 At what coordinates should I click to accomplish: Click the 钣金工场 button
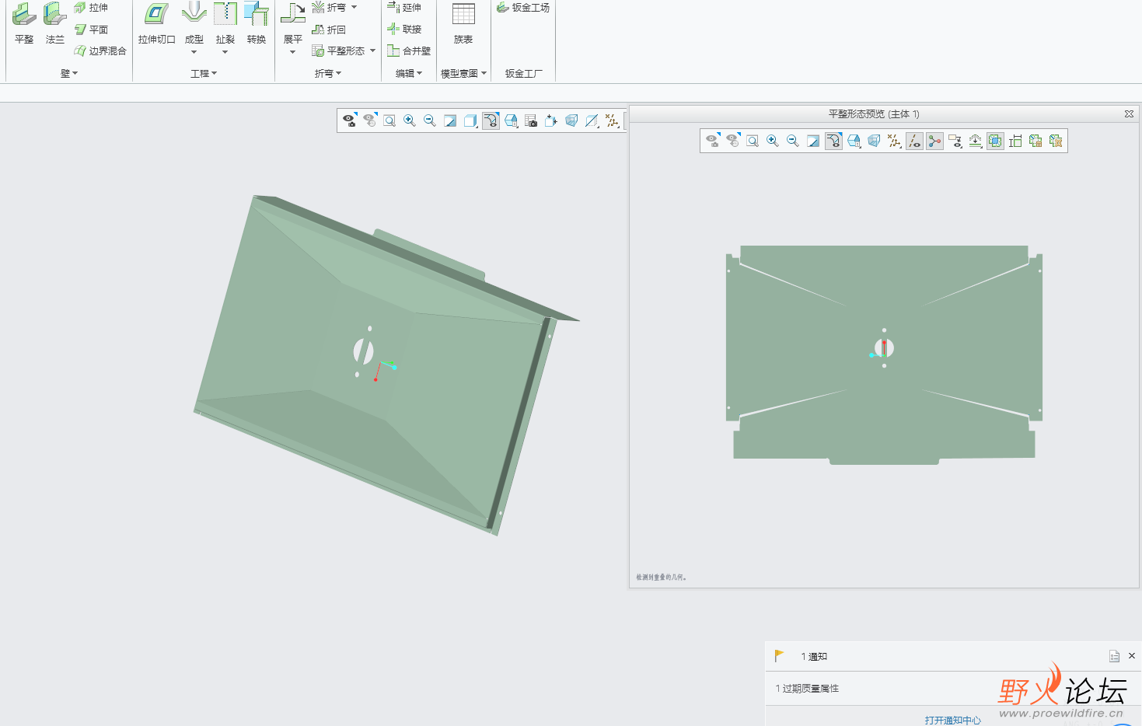point(523,8)
